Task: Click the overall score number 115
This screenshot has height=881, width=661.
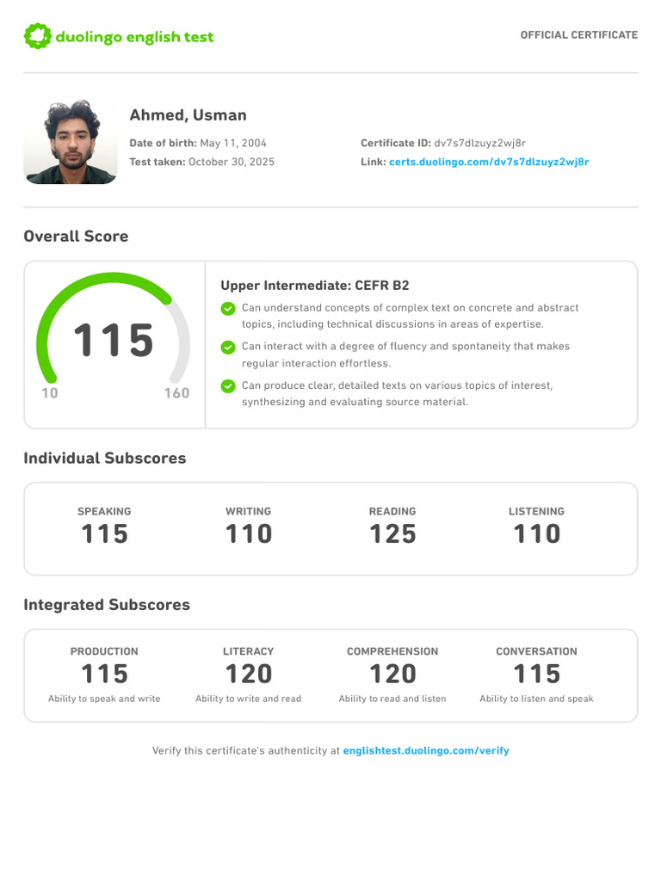Action: 113,342
